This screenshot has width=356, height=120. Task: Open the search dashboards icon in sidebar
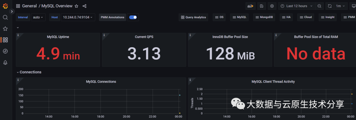5,17
